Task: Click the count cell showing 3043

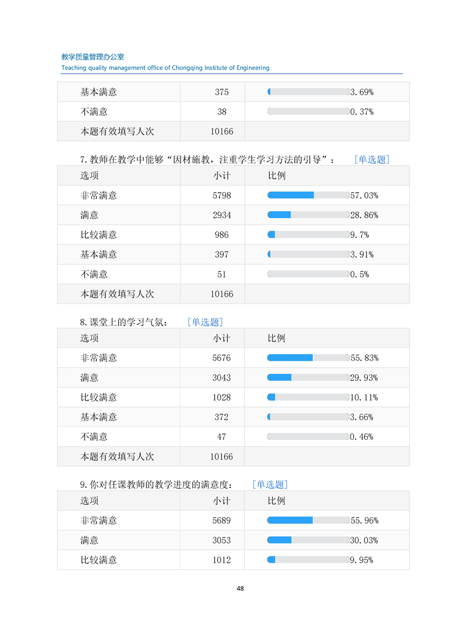Action: click(222, 378)
